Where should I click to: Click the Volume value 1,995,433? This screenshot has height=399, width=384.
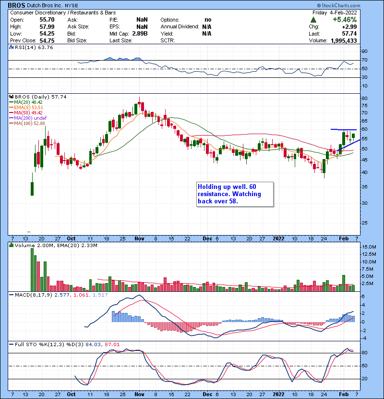pyautogui.click(x=344, y=41)
